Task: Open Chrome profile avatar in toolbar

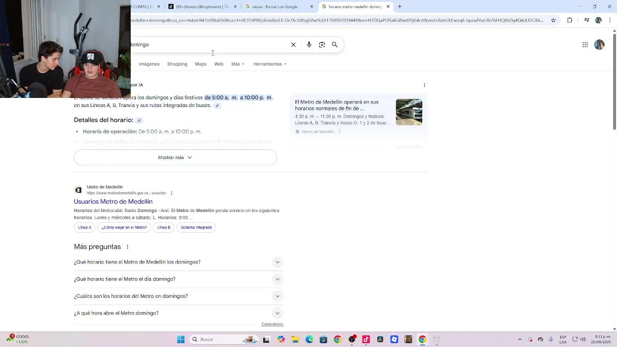Action: click(x=598, y=20)
